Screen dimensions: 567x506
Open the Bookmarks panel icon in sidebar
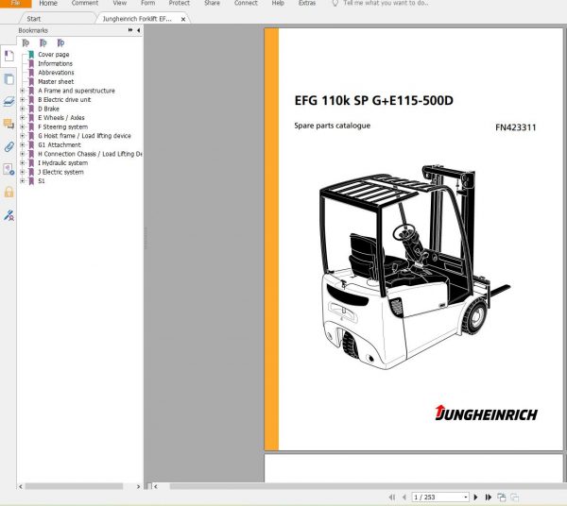(9, 56)
